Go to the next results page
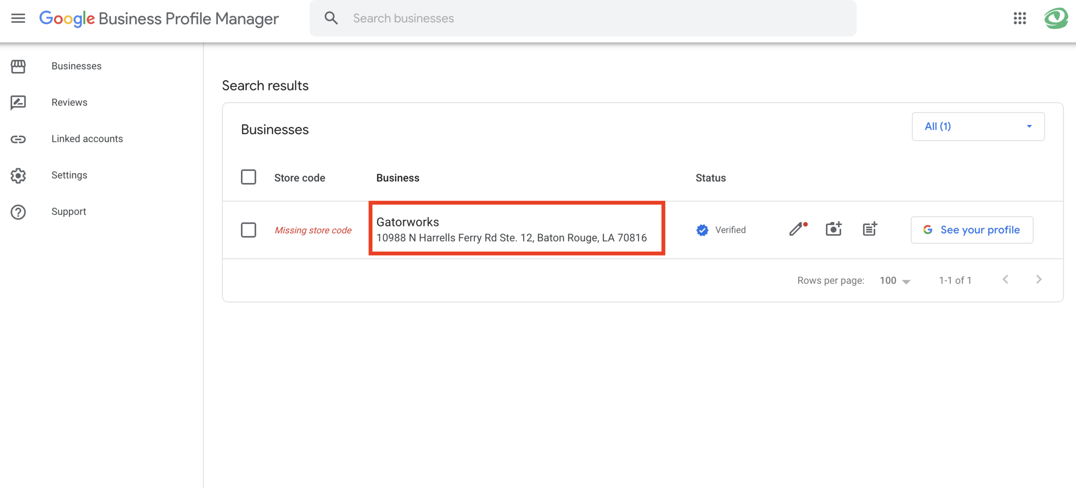 [x=1039, y=280]
